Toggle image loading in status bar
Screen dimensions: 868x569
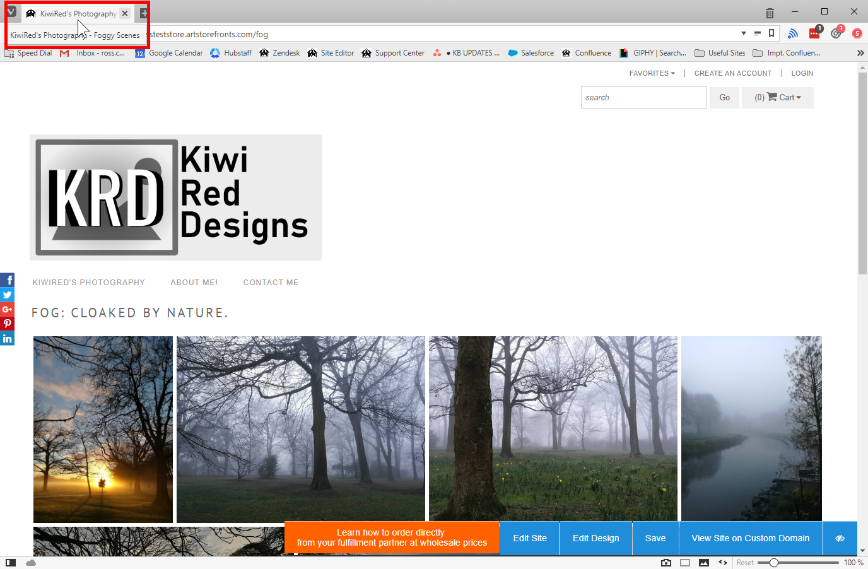pyautogui.click(x=704, y=563)
